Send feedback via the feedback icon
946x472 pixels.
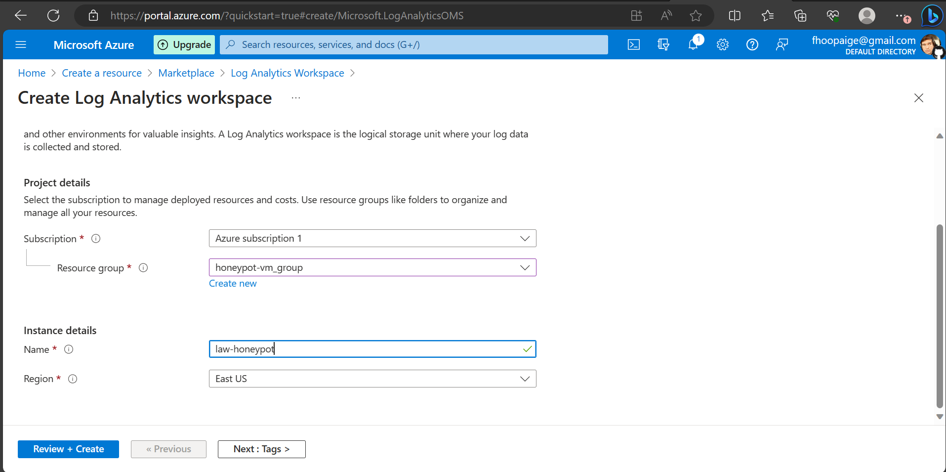tap(782, 44)
